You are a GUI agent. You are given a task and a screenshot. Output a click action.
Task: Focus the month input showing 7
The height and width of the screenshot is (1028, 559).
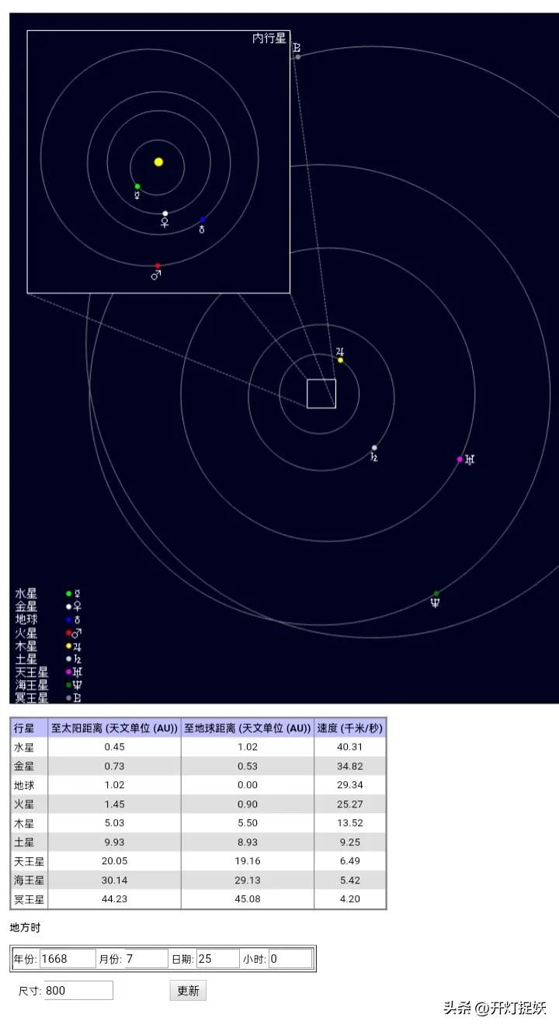tap(145, 959)
